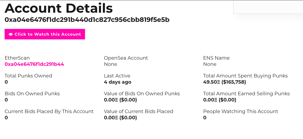Click the EtherScan label
Viewport: 303px width, 139px height.
(17, 58)
